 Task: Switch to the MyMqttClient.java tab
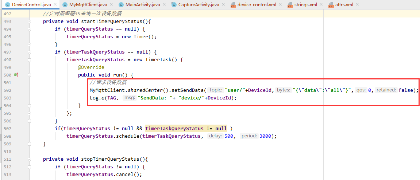(88, 4)
